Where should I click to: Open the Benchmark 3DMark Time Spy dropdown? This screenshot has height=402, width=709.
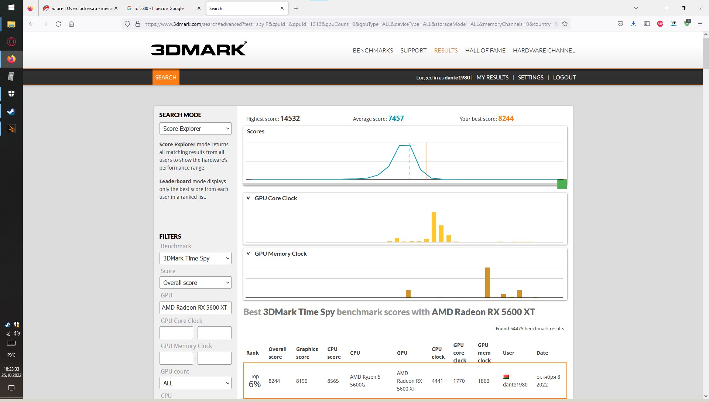pyautogui.click(x=195, y=258)
